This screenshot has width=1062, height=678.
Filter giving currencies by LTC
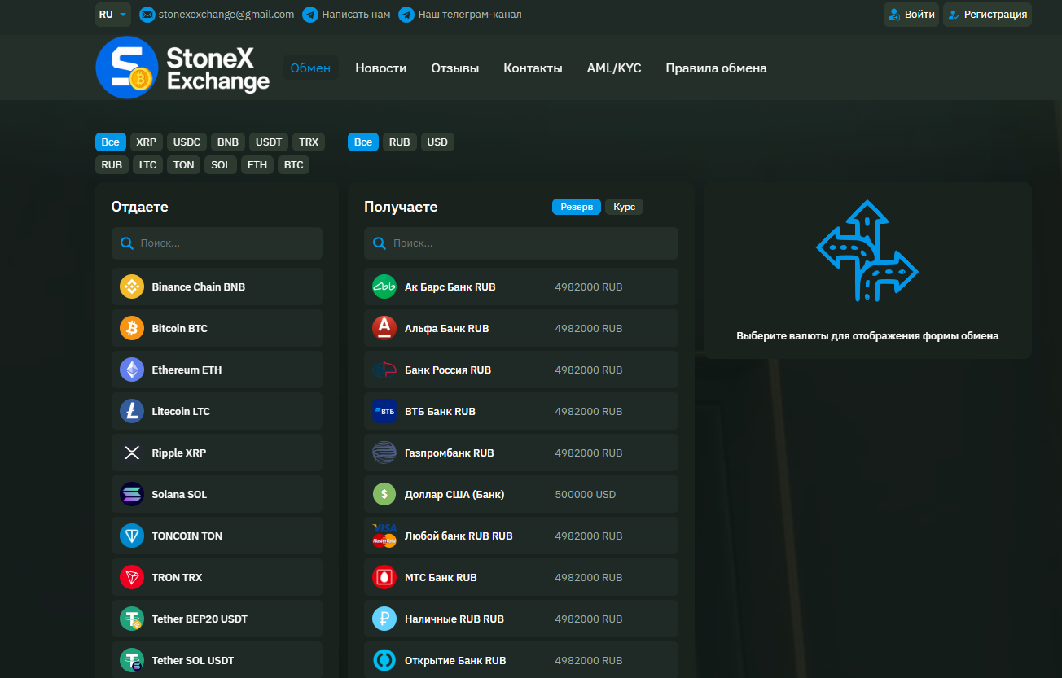[x=147, y=165]
